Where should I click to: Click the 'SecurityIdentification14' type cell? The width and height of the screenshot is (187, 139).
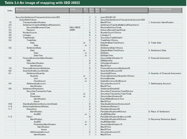(x=111, y=58)
